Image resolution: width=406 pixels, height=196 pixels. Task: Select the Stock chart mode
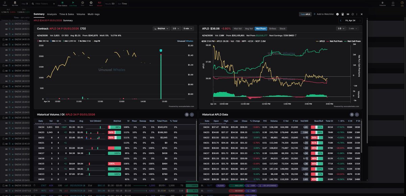tap(283, 29)
